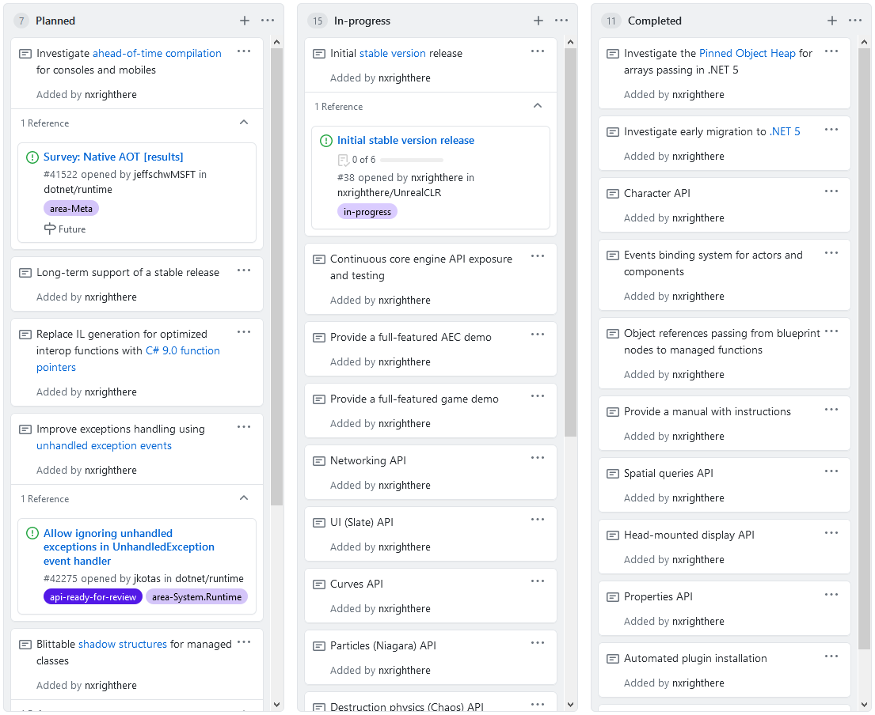Open menu for Improve exceptions handling card
This screenshot has height=715, width=875.
pos(244,427)
